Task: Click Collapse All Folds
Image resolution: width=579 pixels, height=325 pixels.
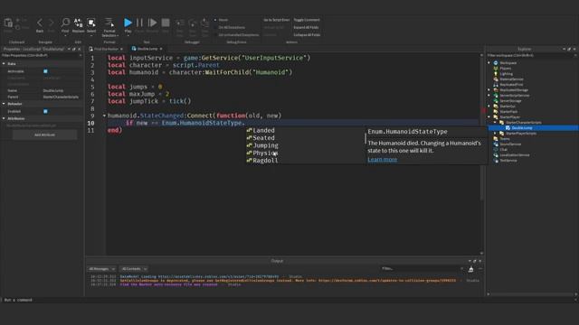Action: pyautogui.click(x=307, y=35)
